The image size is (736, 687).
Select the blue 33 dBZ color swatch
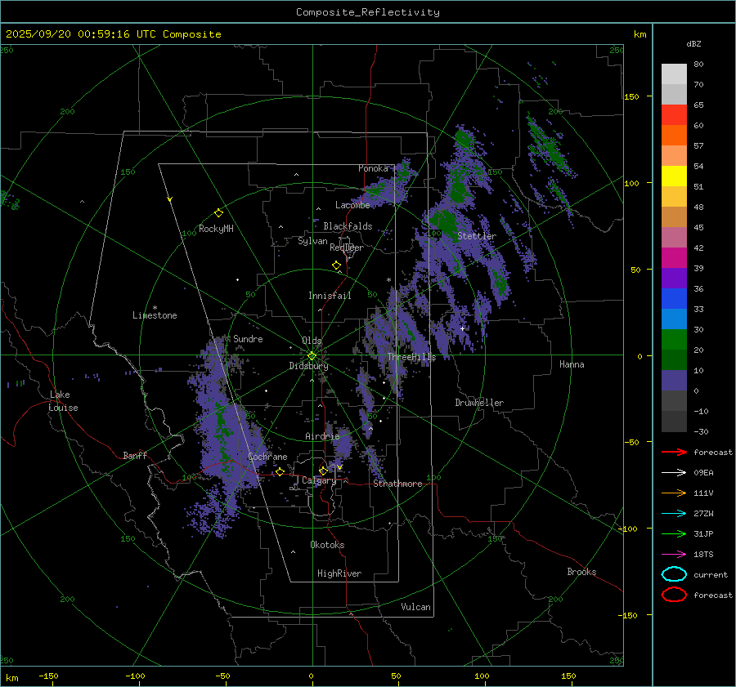[x=674, y=319]
